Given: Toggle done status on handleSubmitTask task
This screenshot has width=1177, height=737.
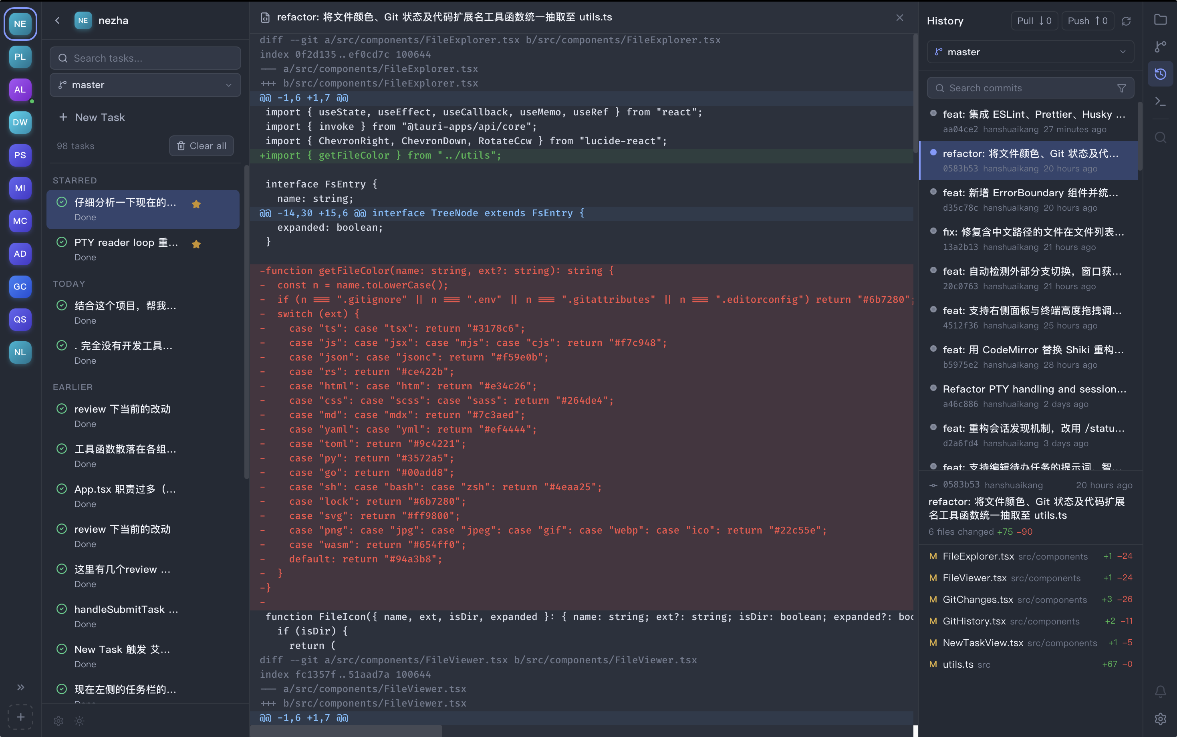Looking at the screenshot, I should pos(61,609).
